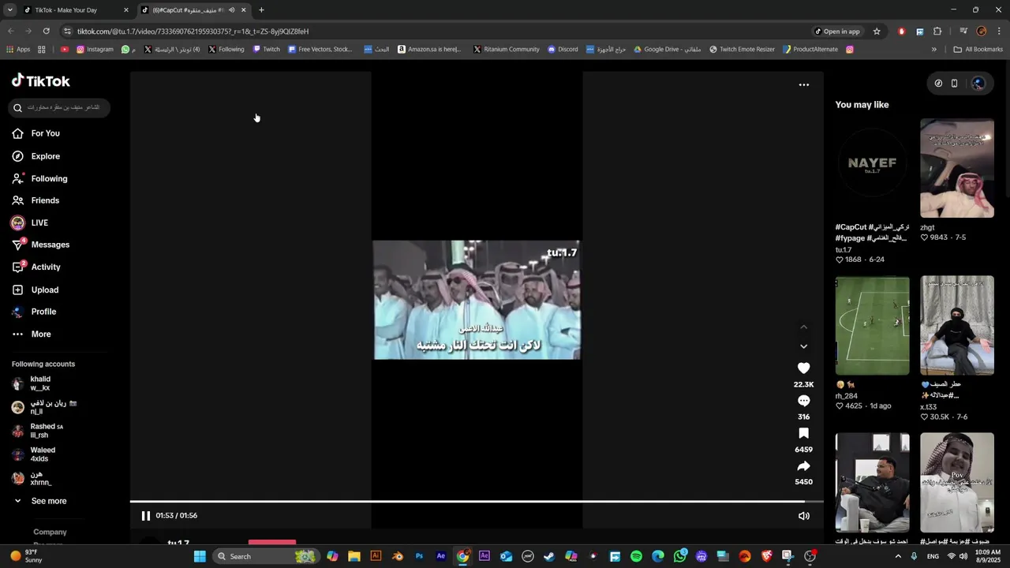Viewport: 1010px width, 568px height.
Task: Open video three-dot options menu
Action: [x=803, y=84]
